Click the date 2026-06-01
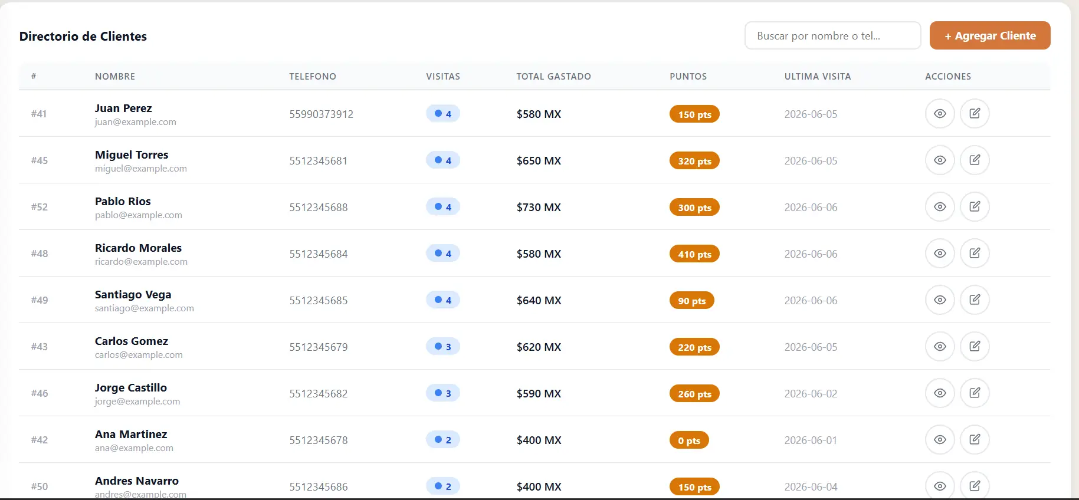This screenshot has height=500, width=1079. pyautogui.click(x=811, y=440)
